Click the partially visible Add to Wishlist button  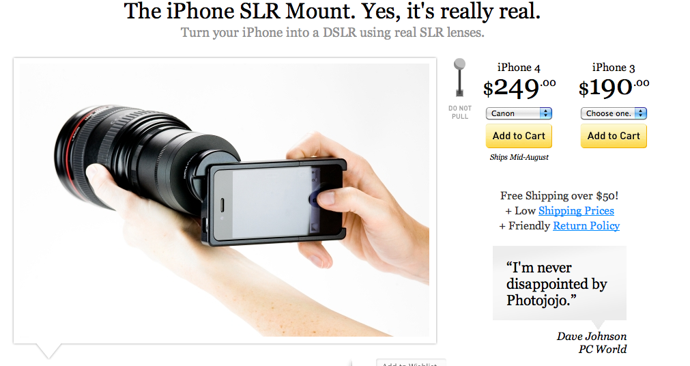[x=411, y=363]
